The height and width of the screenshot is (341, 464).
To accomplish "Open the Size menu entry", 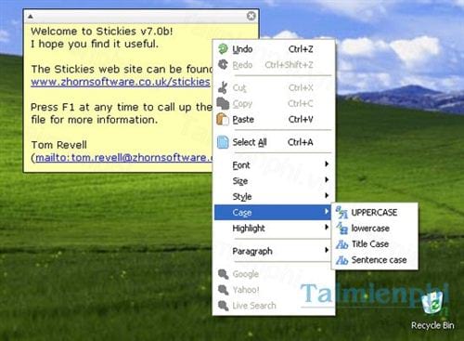I will tap(274, 181).
